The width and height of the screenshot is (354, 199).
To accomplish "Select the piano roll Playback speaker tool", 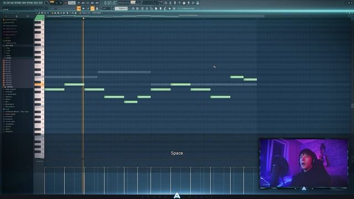I will (x=76, y=13).
